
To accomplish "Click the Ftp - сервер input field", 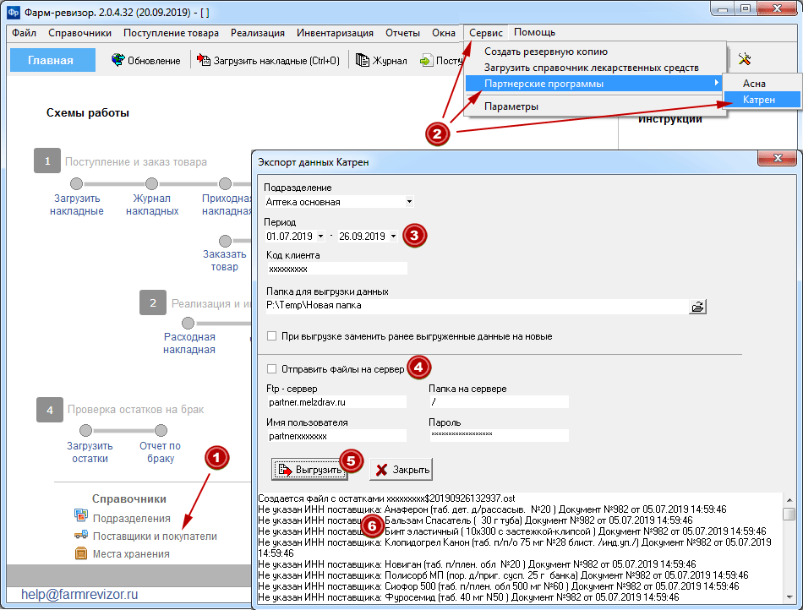I will 337,402.
